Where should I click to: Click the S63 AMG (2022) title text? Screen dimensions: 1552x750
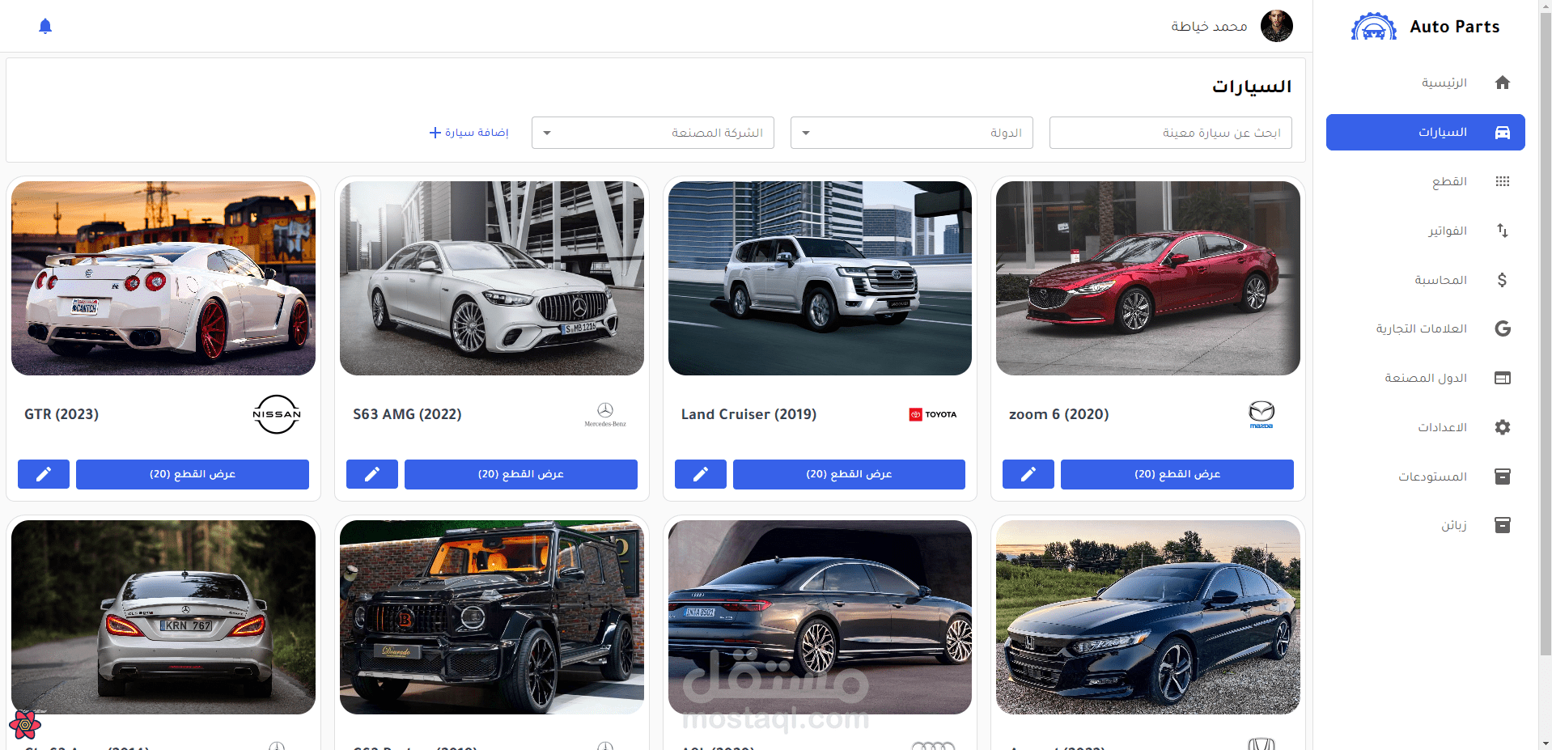(407, 414)
